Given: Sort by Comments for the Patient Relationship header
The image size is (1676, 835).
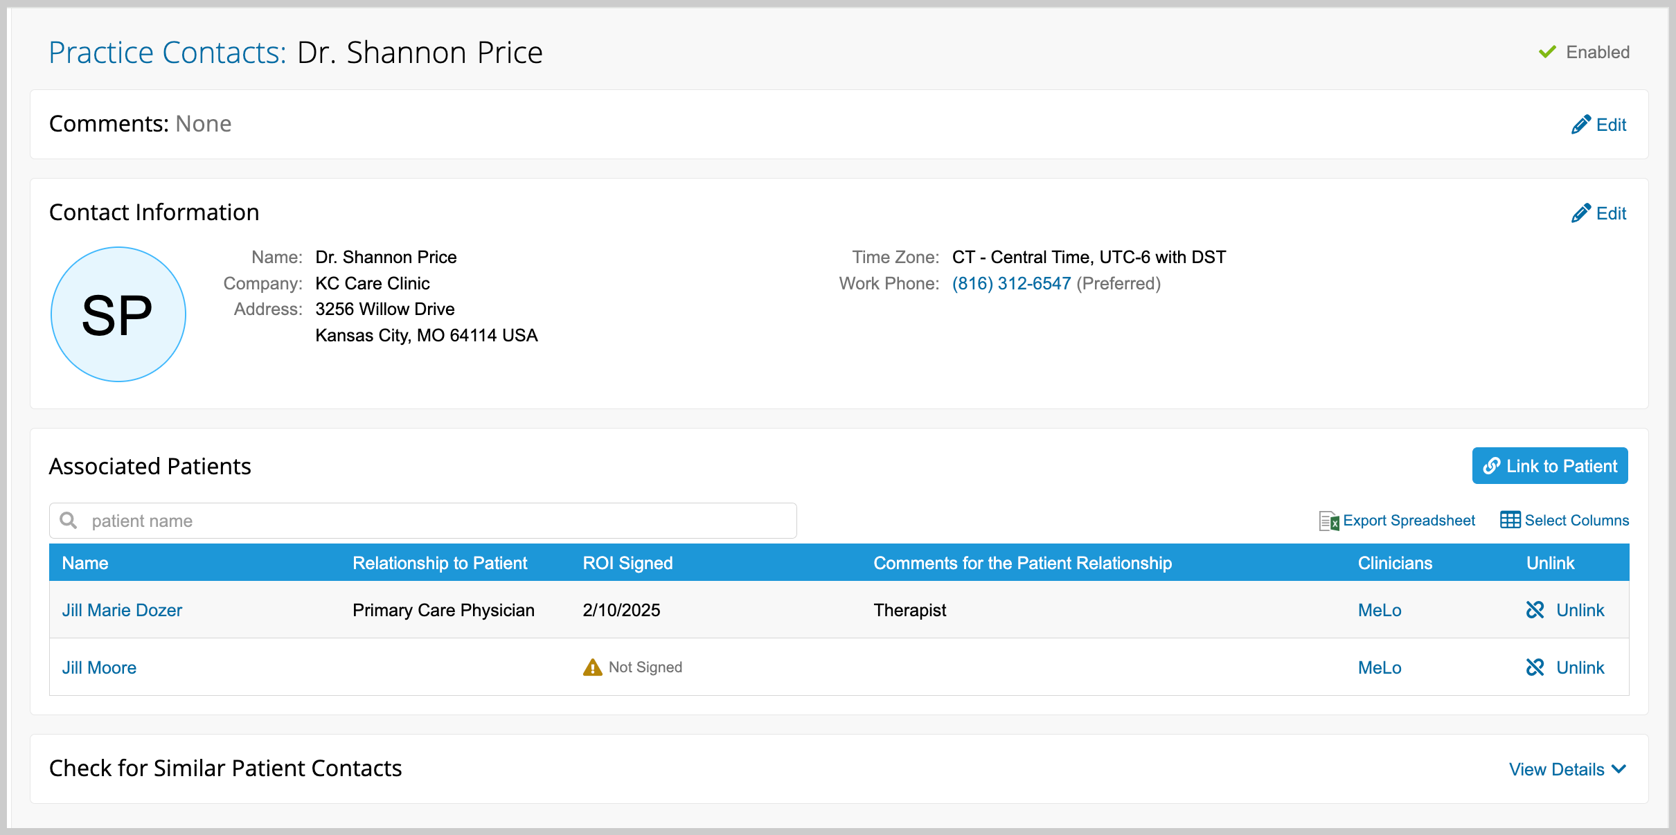Looking at the screenshot, I should pos(1022,563).
